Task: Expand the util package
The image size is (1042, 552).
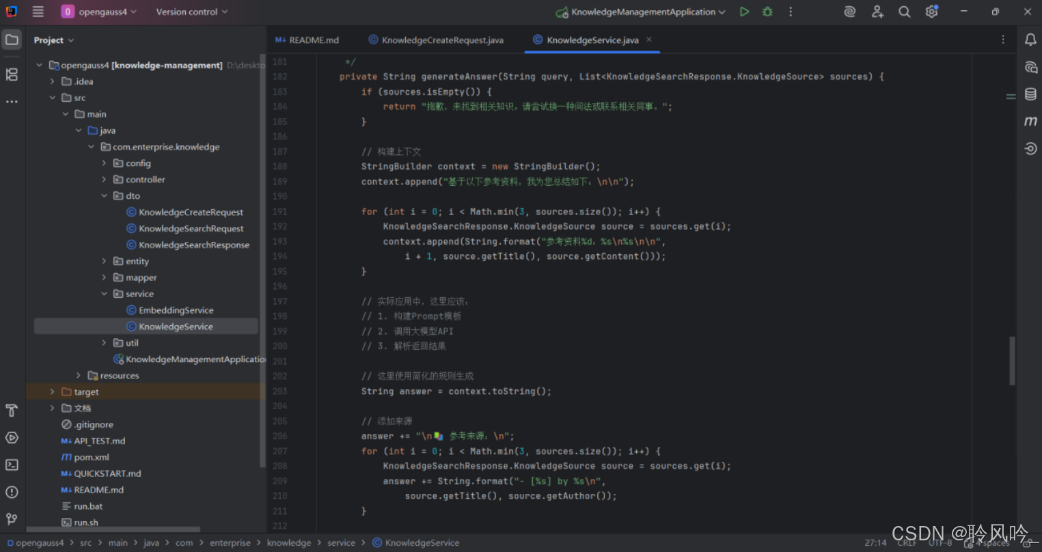Action: [x=105, y=343]
